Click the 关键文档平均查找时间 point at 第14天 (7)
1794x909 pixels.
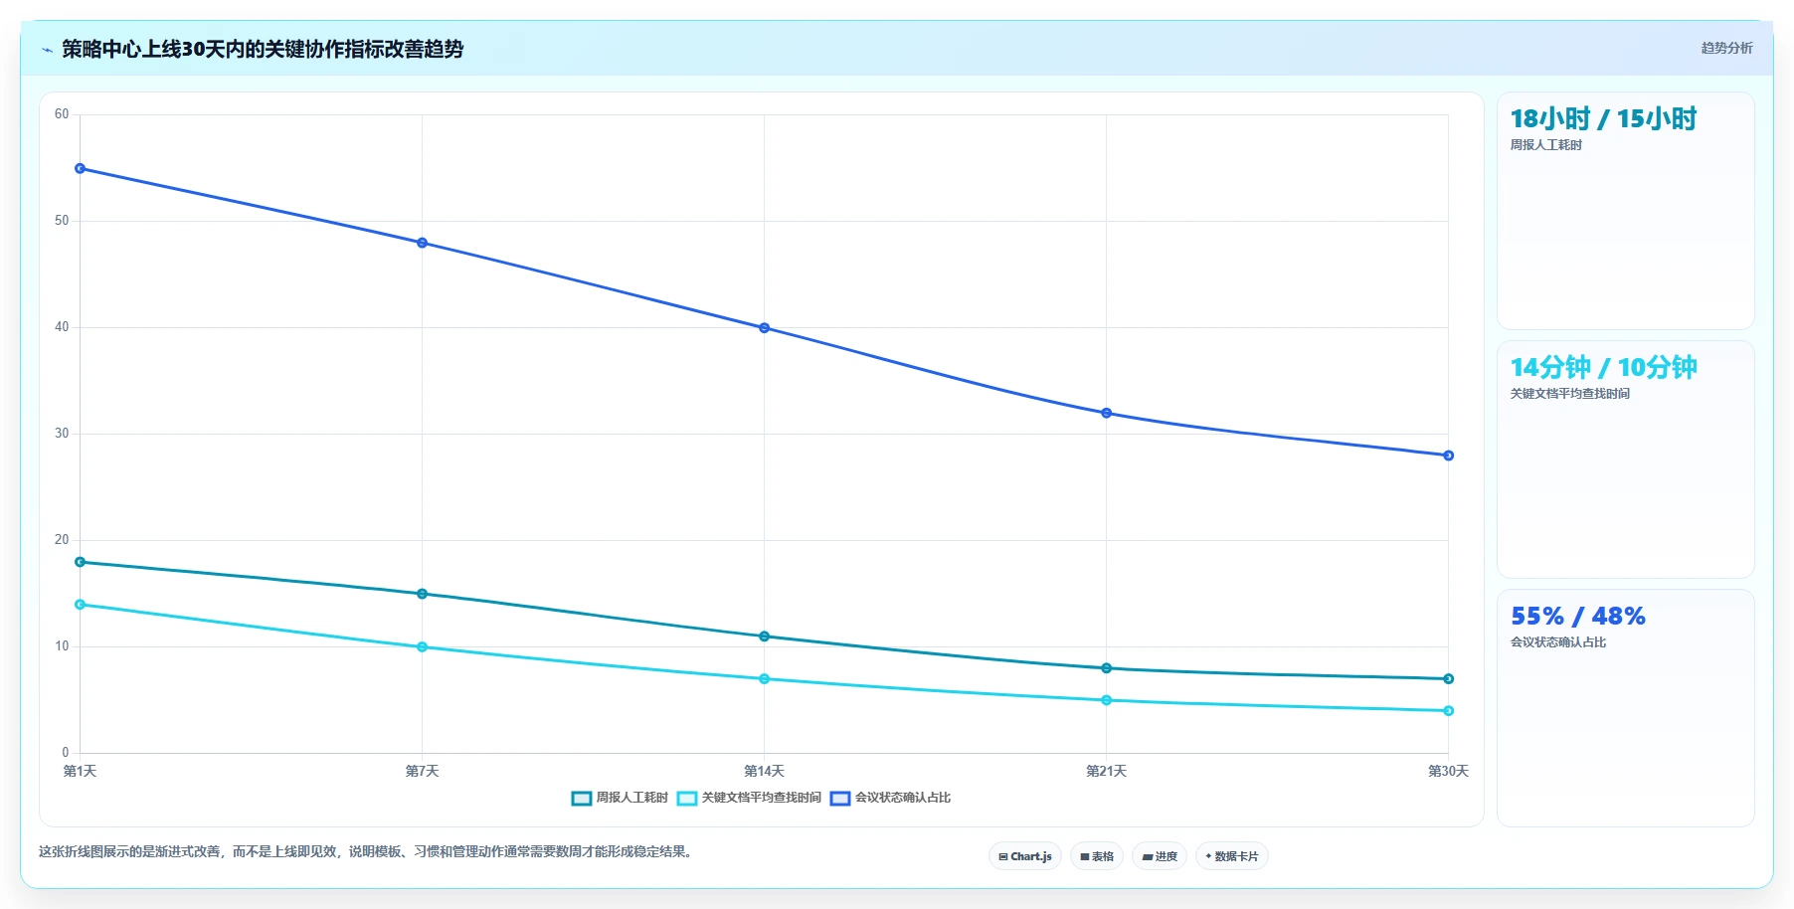pyautogui.click(x=765, y=679)
